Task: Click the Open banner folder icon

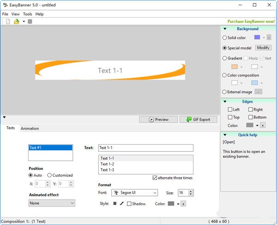Action: tap(16, 21)
